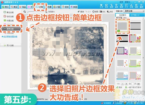Go to the next material page arrow
This screenshot has width=145, height=105.
coord(126,84)
